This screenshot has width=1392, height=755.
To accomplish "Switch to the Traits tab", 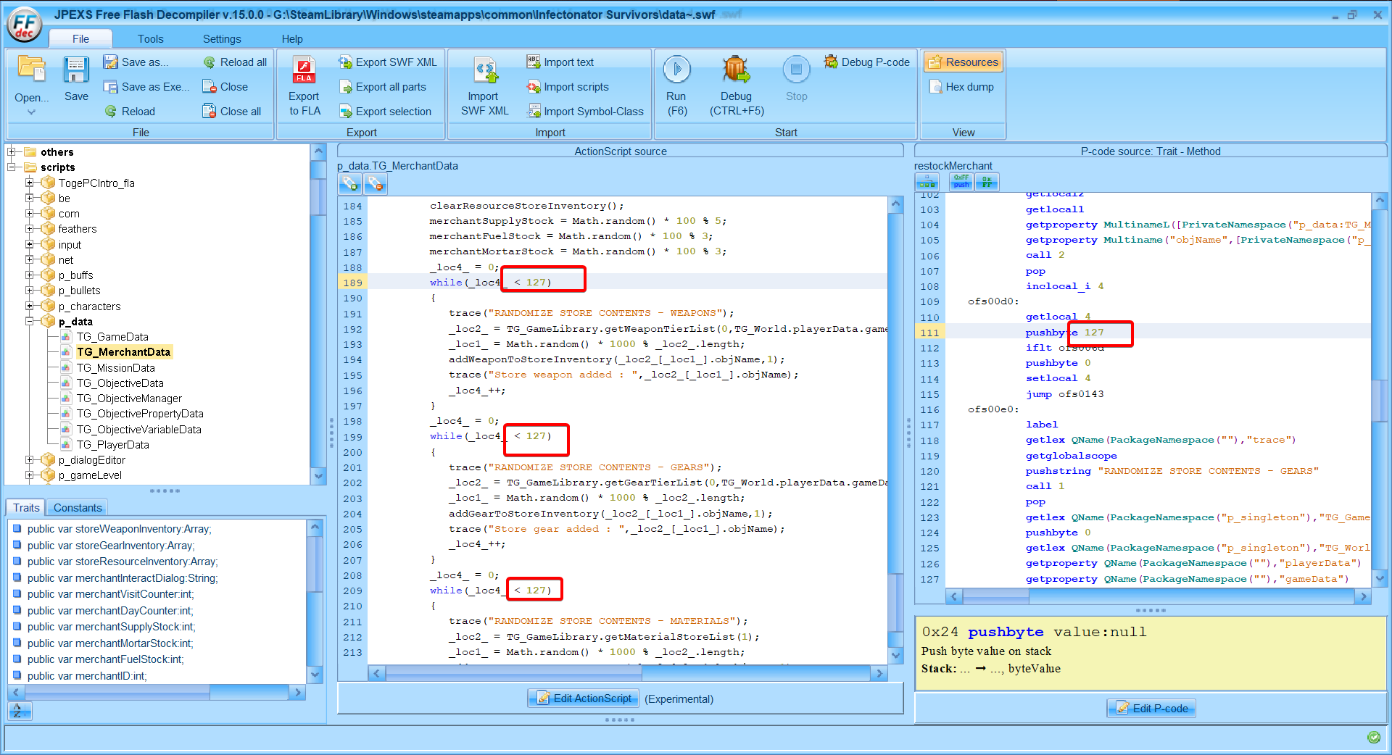I will tap(26, 508).
